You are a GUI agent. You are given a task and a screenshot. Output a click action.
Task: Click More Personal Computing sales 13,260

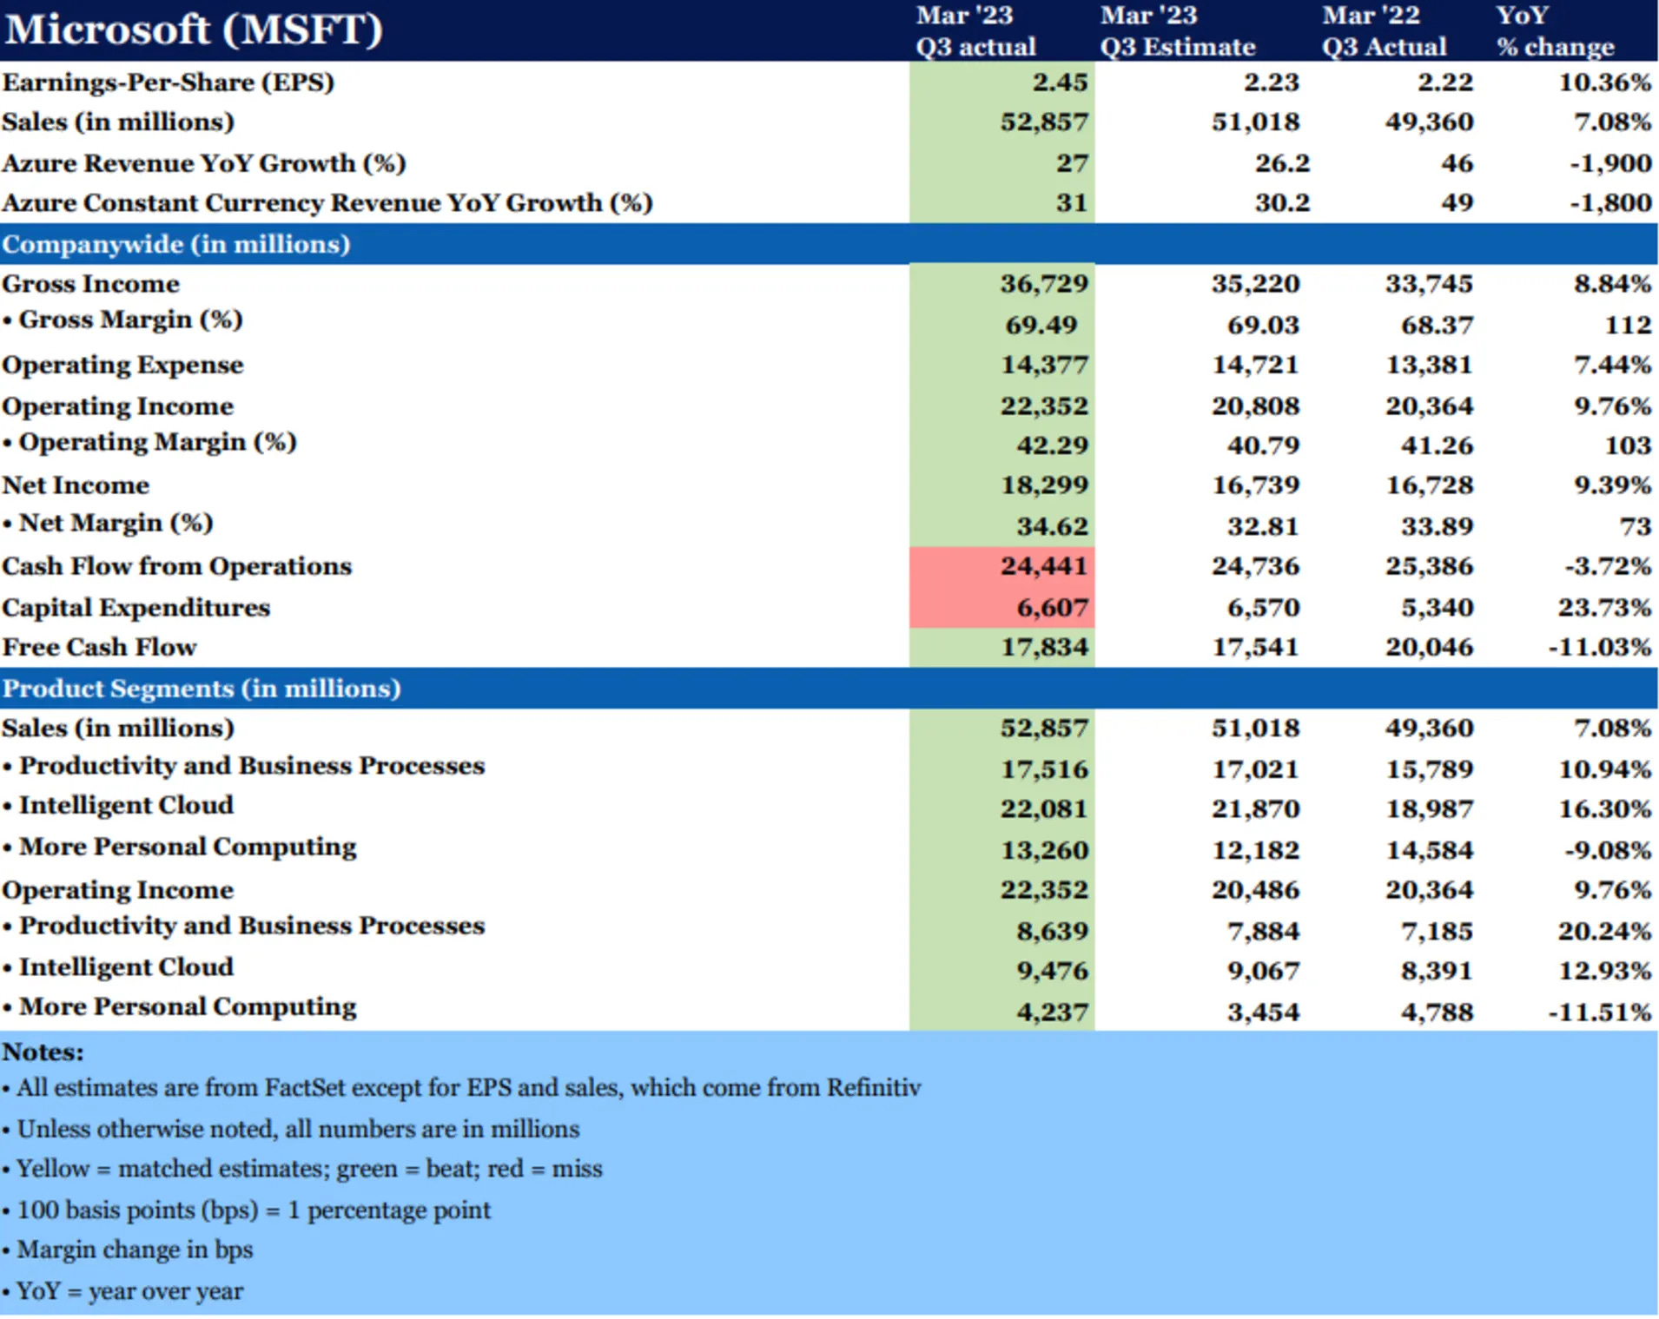pyautogui.click(x=1044, y=850)
